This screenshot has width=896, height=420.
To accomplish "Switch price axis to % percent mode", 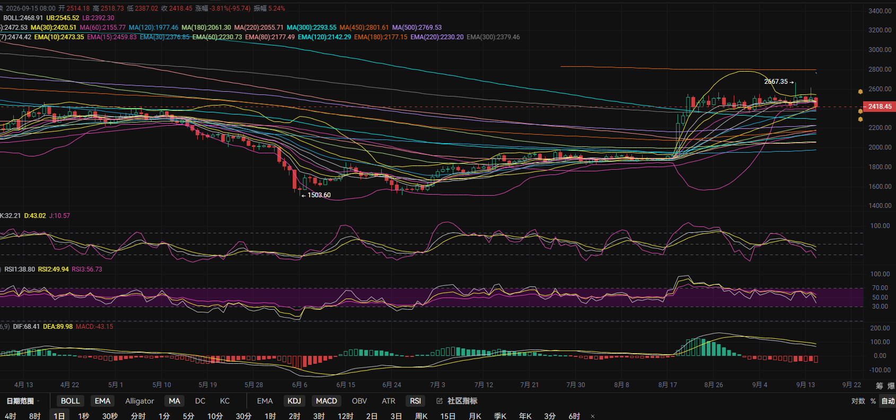I will pyautogui.click(x=873, y=401).
